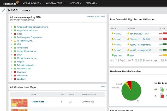This screenshot has height=111, width=167.
Task: Click warning icon beside Ethernet1/11 interface
Action: click(128, 39)
